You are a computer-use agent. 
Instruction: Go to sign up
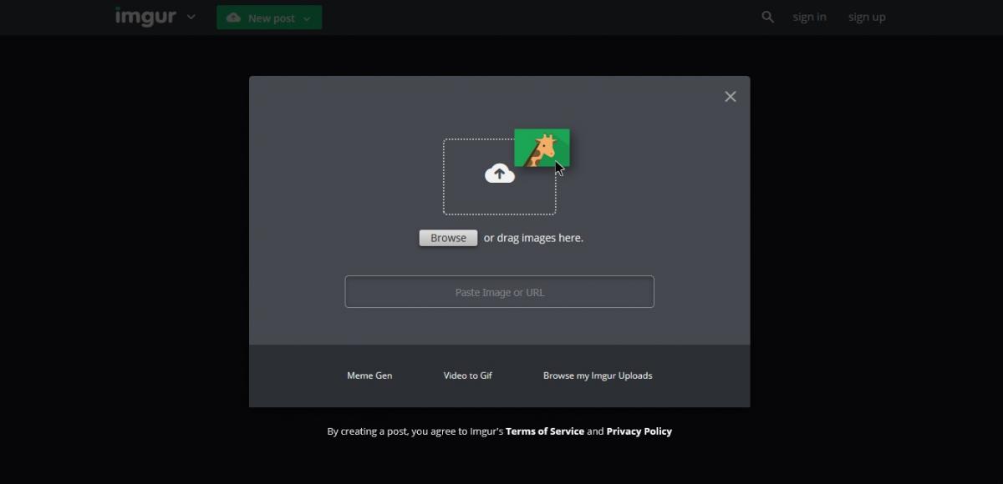click(867, 17)
